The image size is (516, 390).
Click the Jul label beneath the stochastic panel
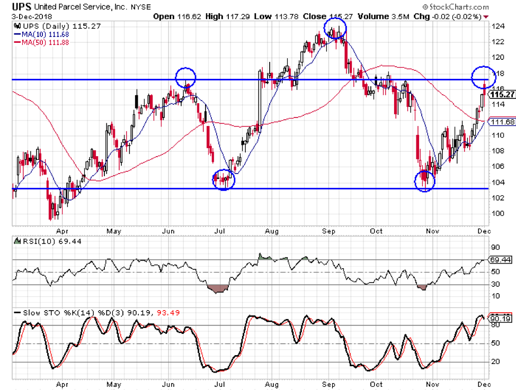pyautogui.click(x=219, y=384)
